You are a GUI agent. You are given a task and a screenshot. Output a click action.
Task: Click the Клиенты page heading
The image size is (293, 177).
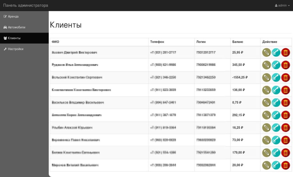pos(66,25)
